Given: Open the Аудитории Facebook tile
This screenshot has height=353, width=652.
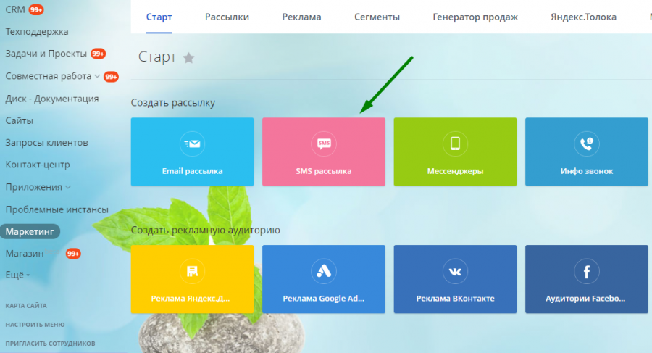Looking at the screenshot, I should (586, 279).
